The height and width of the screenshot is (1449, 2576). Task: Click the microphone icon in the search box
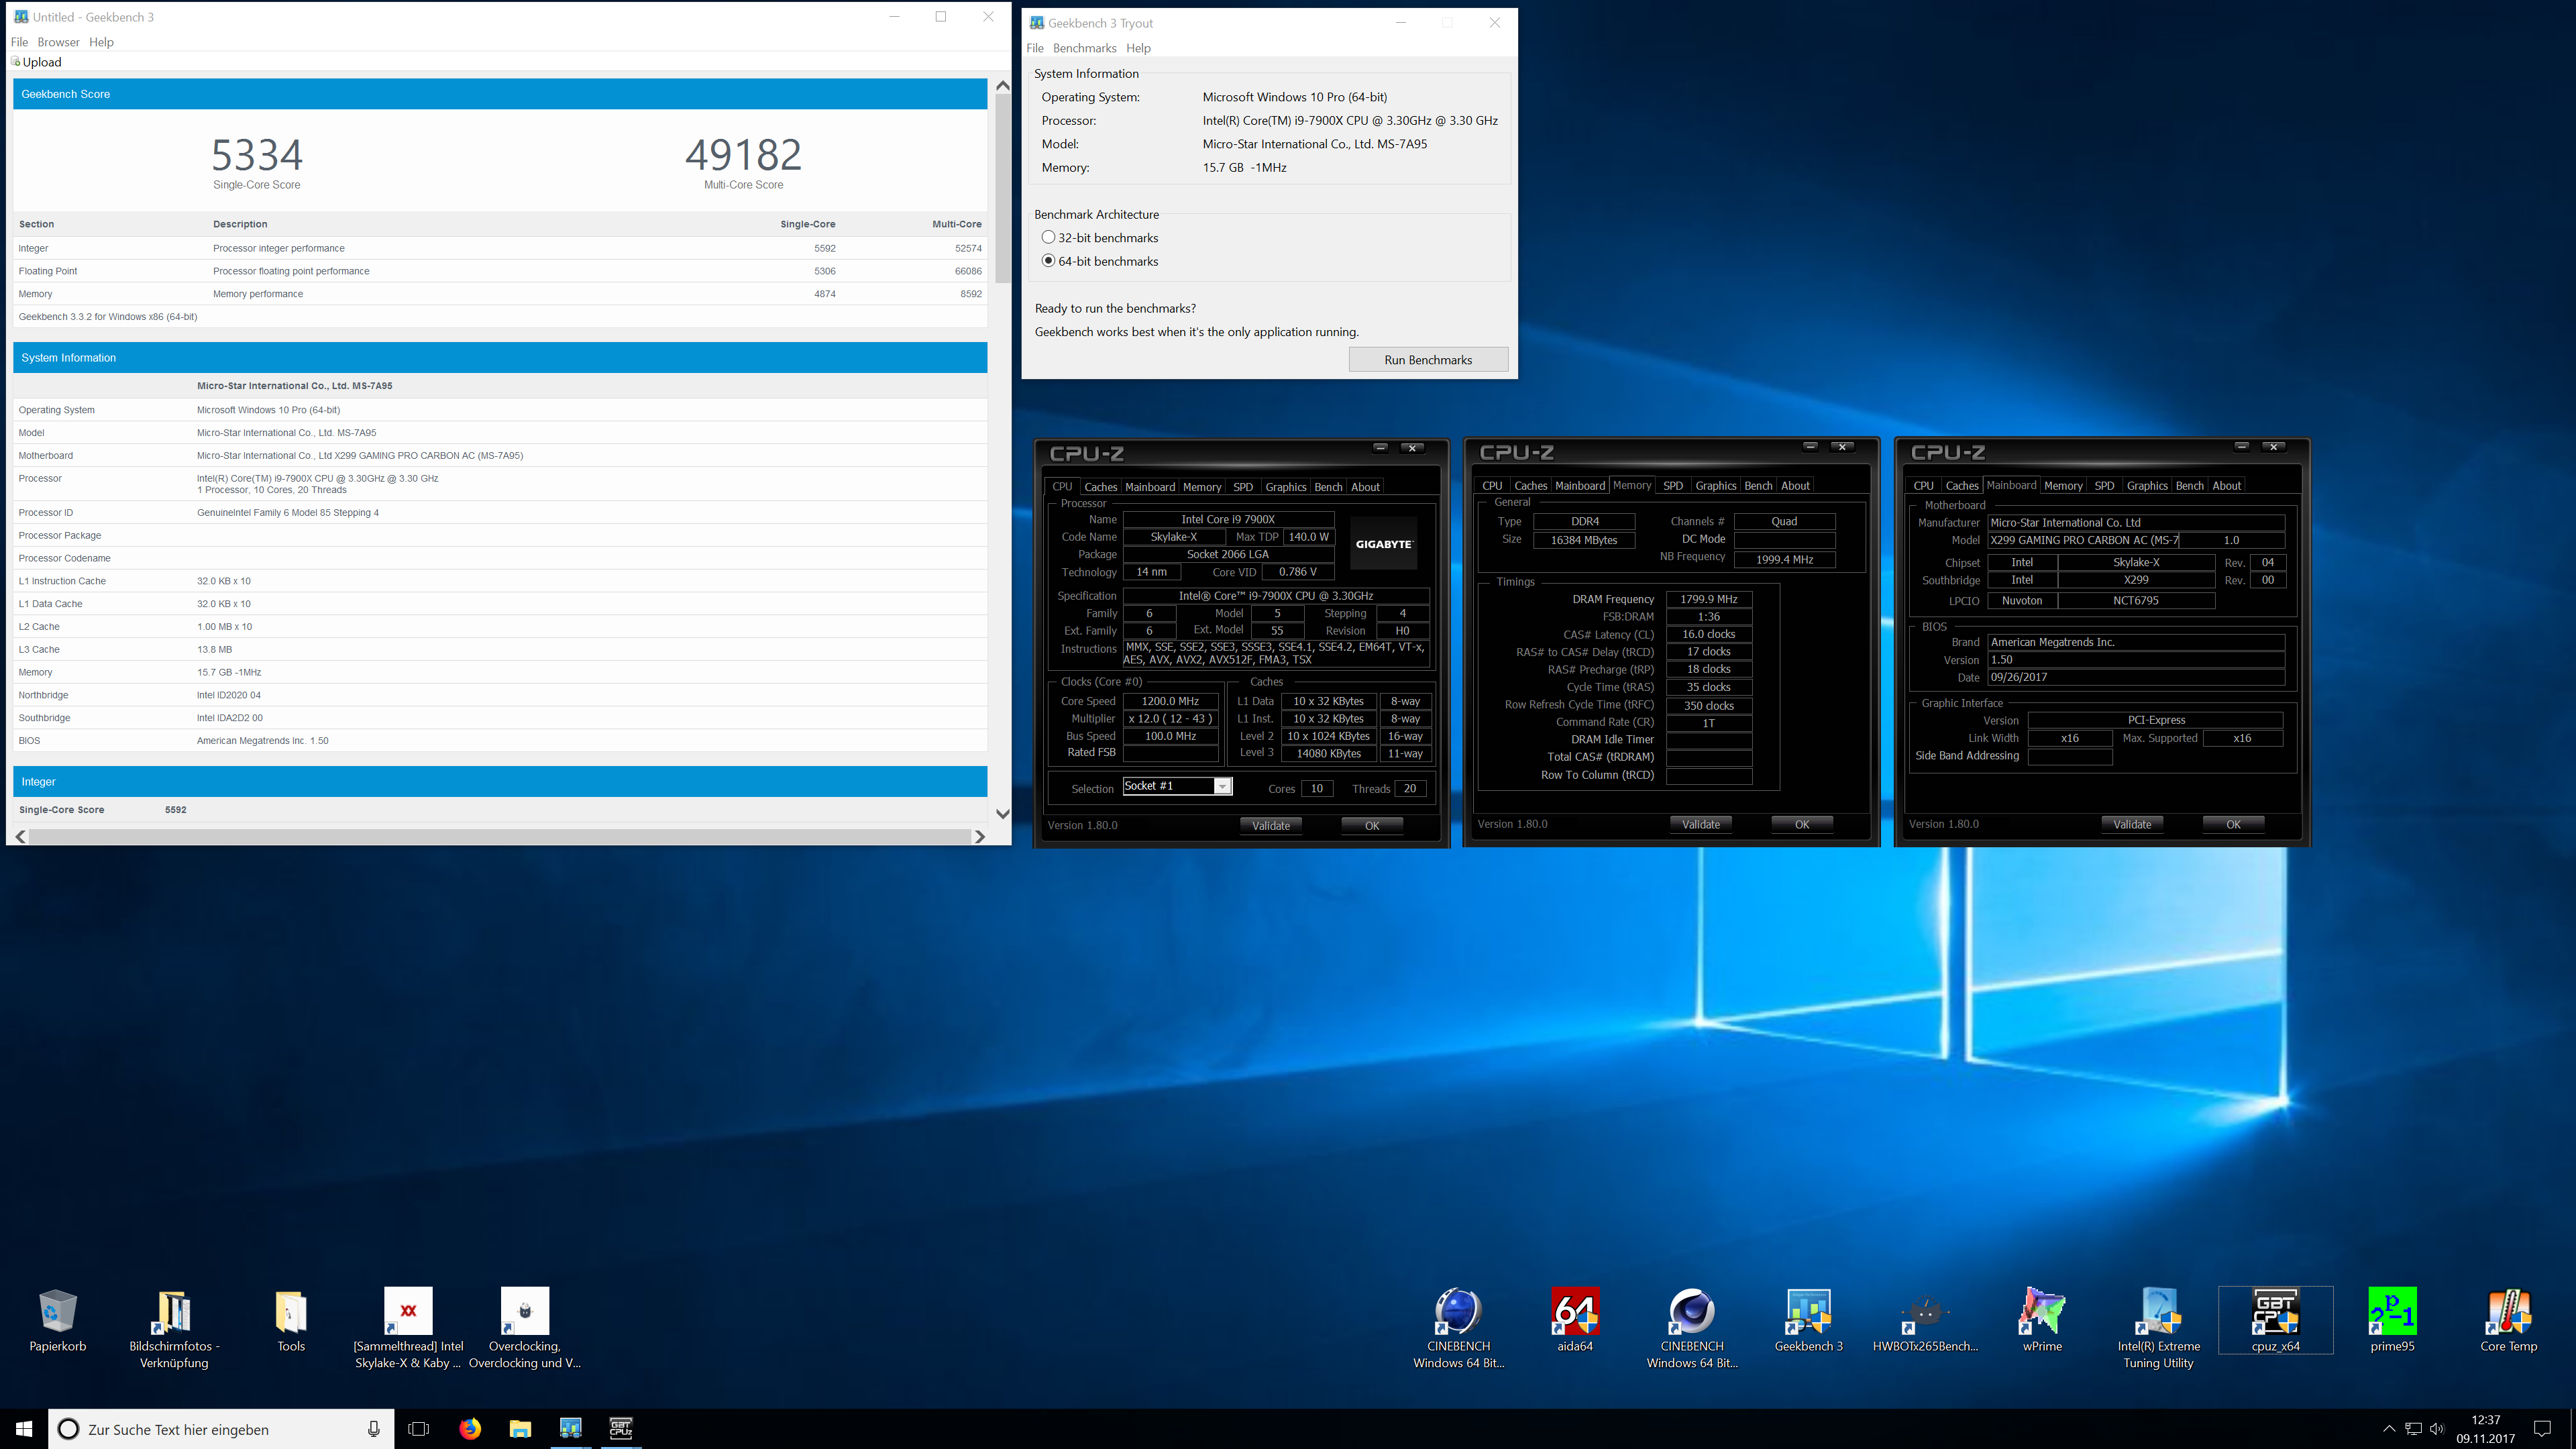pos(374,1429)
